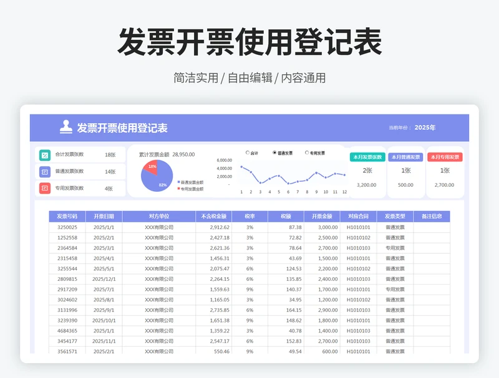Click the 开票金额 column header
499x378 pixels.
pos(322,216)
